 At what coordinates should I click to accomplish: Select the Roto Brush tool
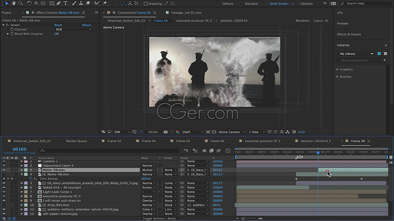pos(97,3)
